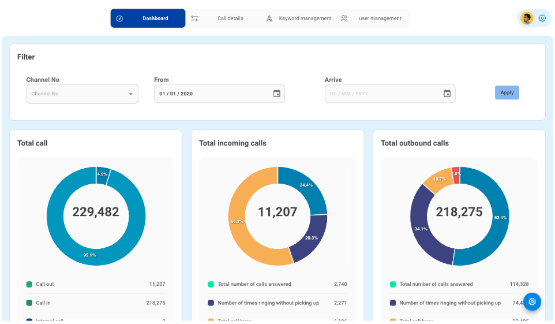Go to the user management tab
Screen dimensions: 555x324
tap(380, 18)
